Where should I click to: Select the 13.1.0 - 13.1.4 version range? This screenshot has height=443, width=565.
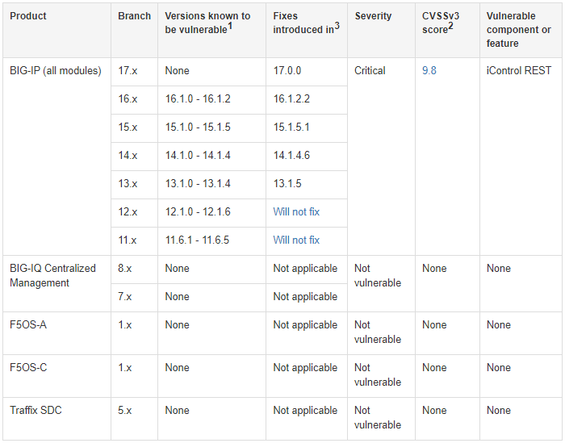pyautogui.click(x=197, y=184)
